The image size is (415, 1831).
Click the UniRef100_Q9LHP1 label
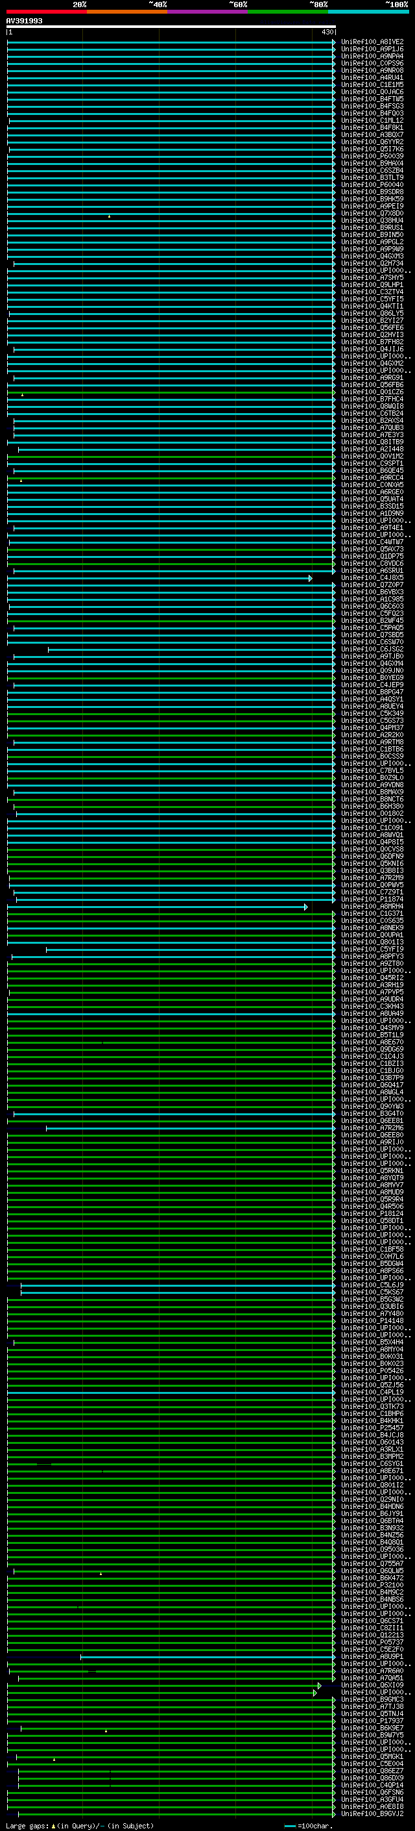click(372, 285)
